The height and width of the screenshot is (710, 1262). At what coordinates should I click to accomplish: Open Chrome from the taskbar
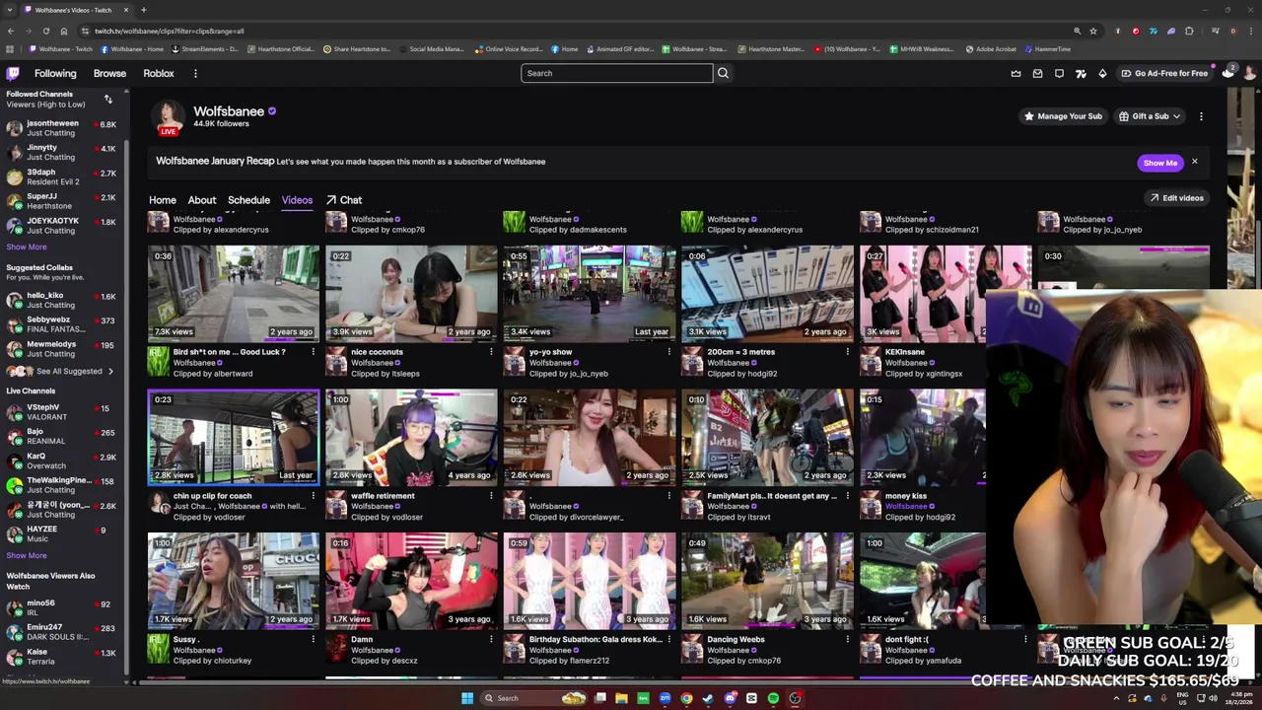pyautogui.click(x=686, y=698)
